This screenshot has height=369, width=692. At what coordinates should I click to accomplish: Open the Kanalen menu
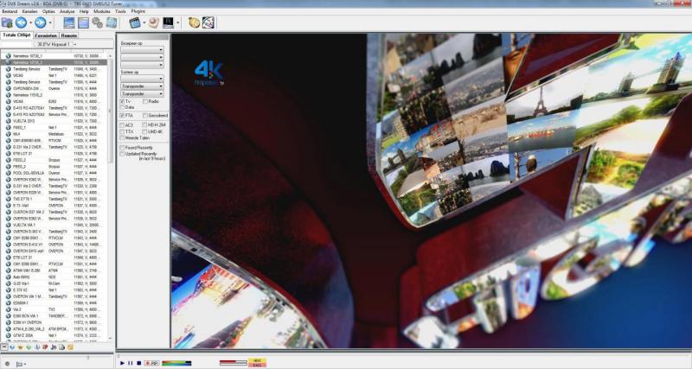(30, 11)
